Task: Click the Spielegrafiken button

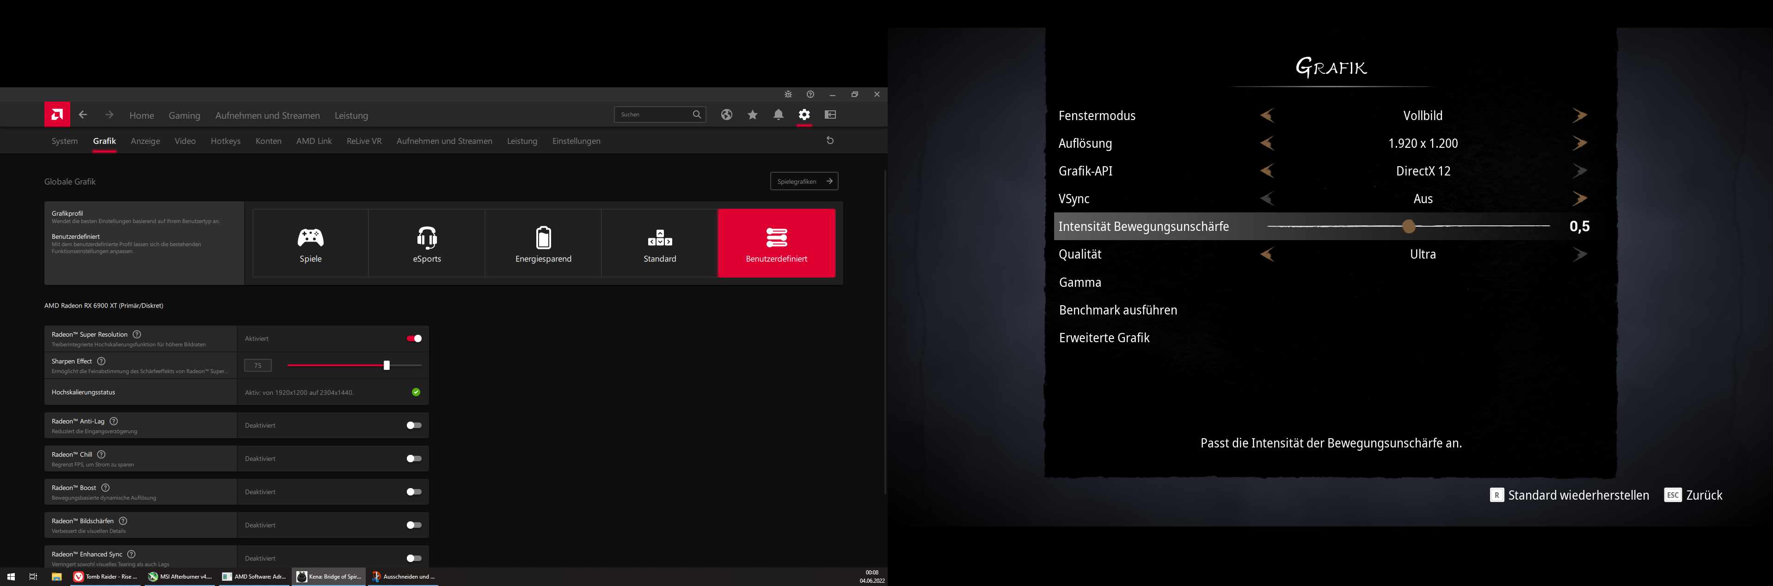Action: [803, 181]
